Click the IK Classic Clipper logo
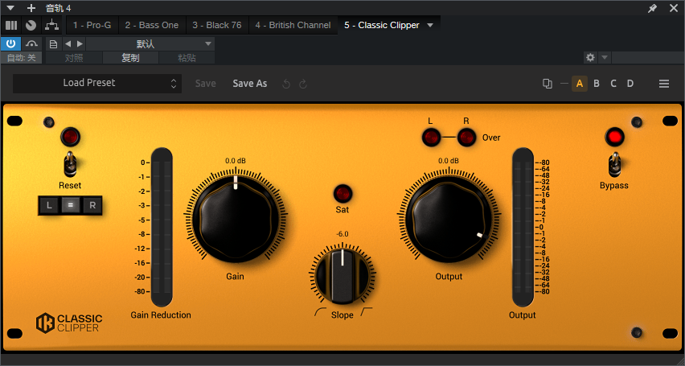Viewport: 685px width, 366px height. (x=69, y=323)
